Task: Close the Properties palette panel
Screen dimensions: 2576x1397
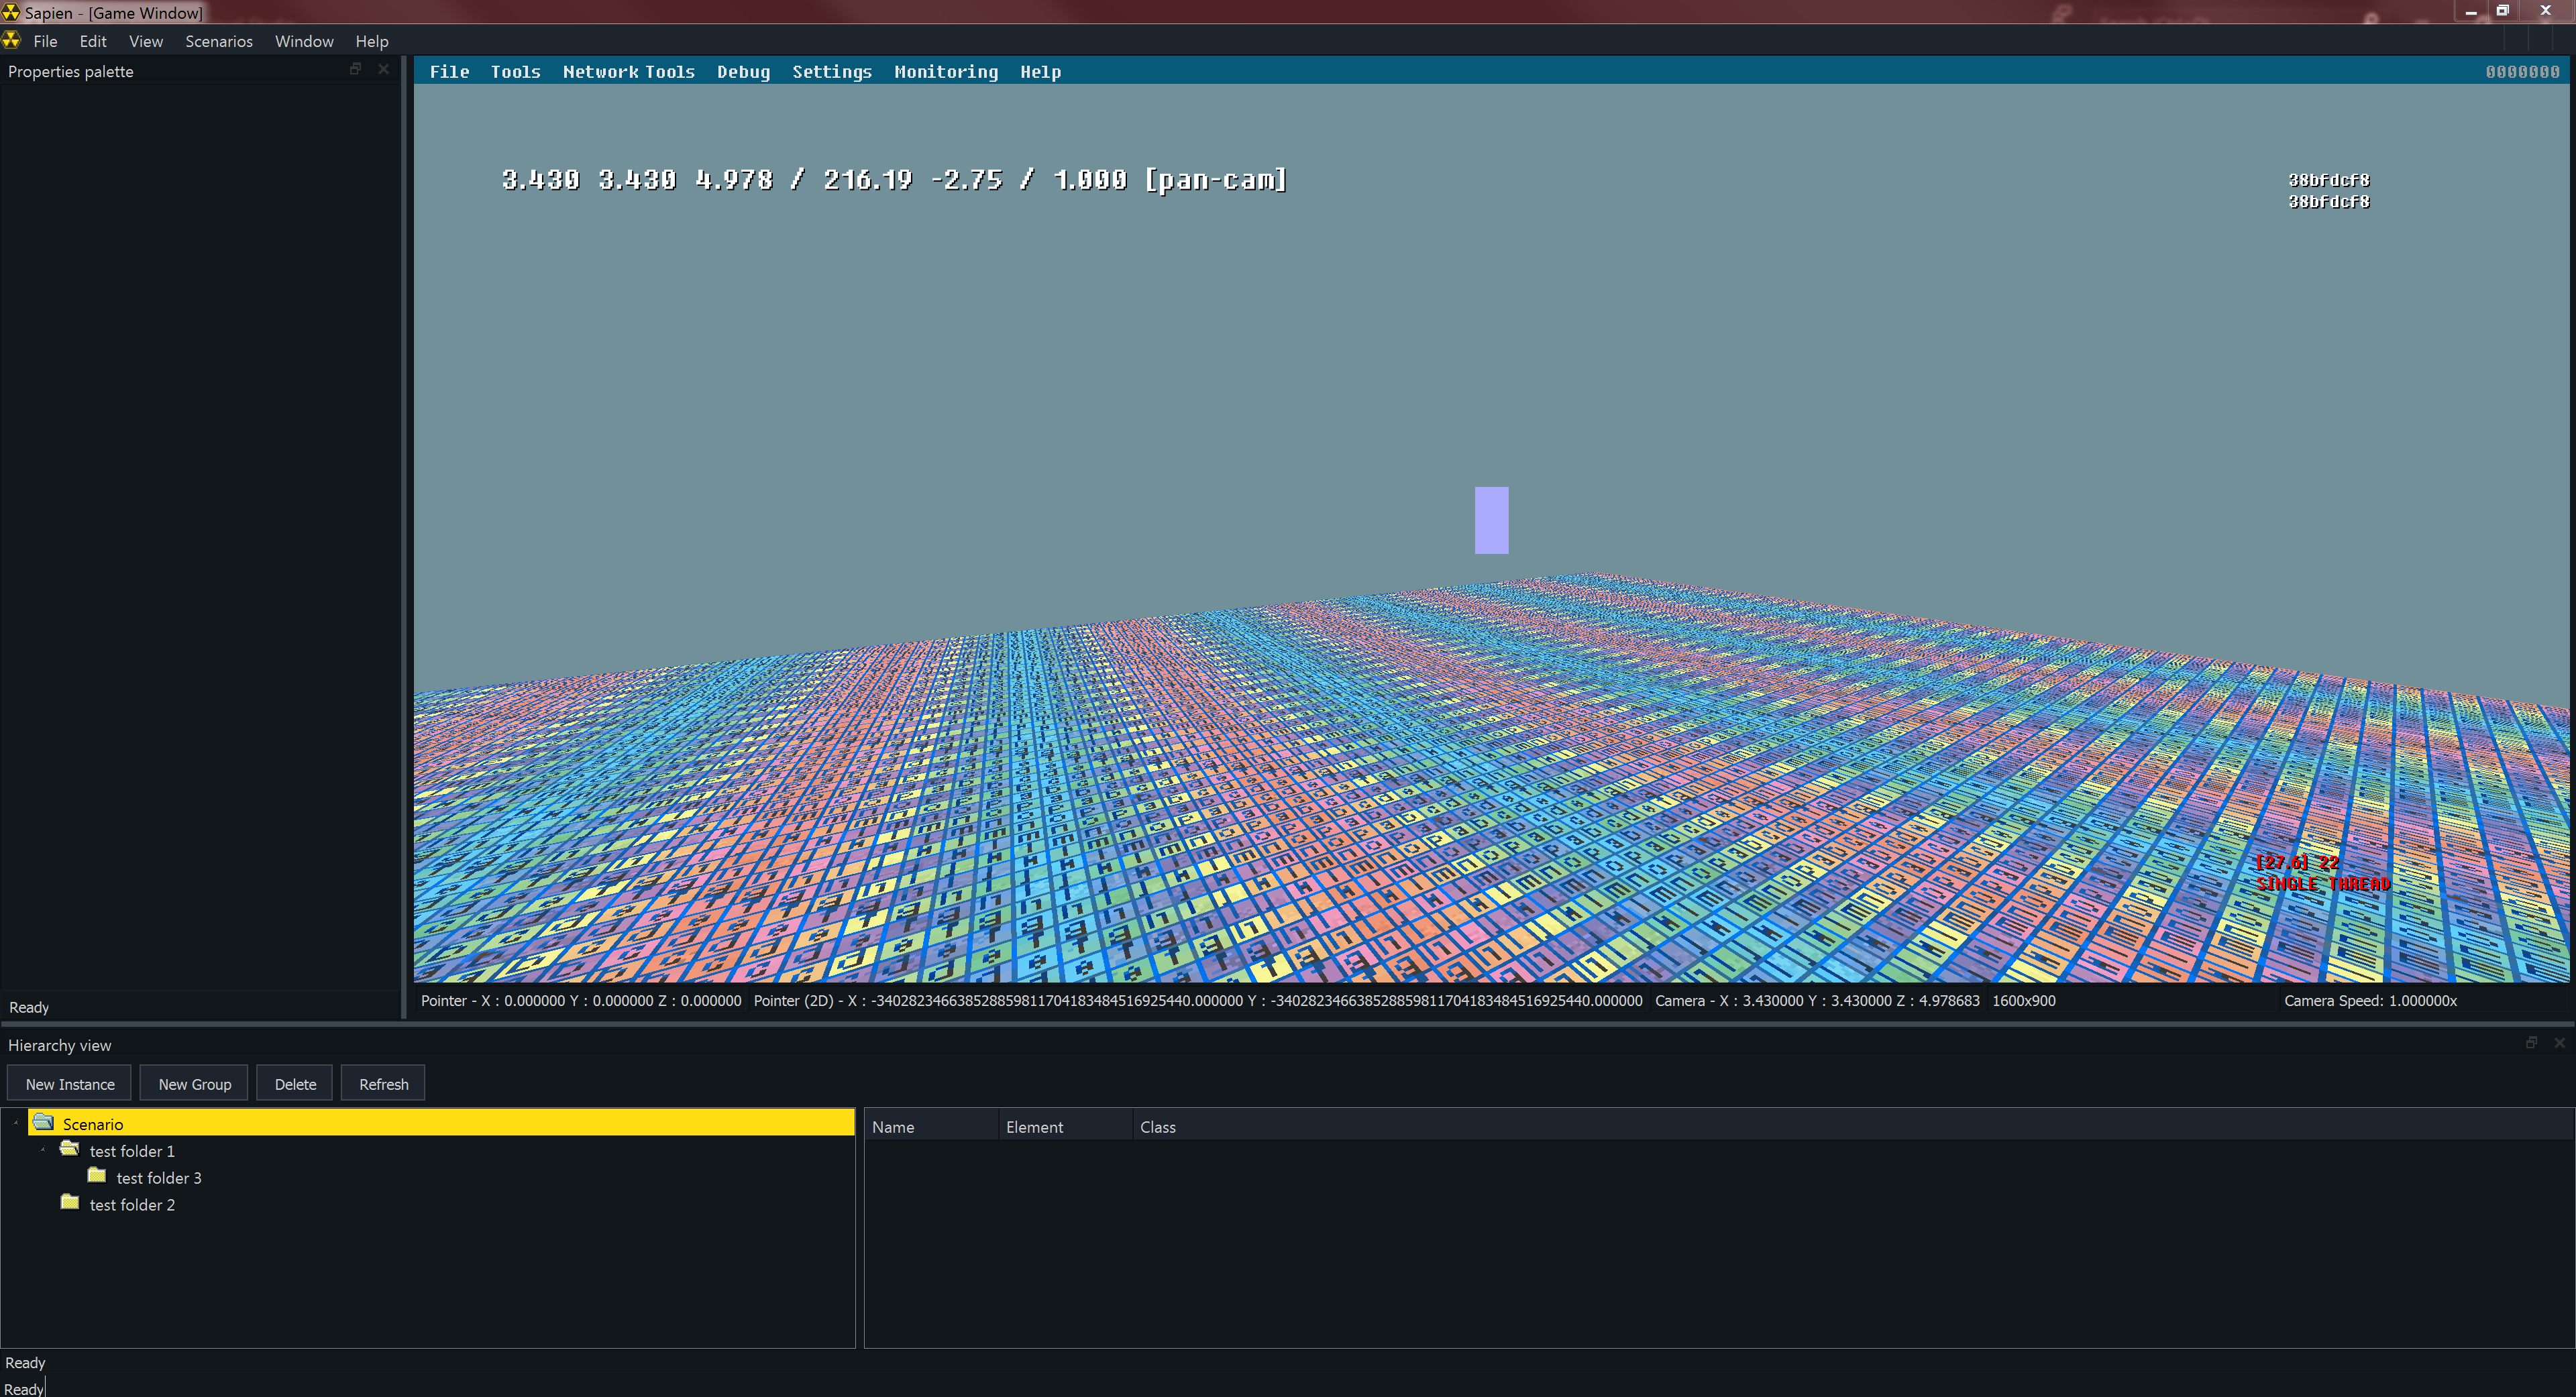Action: 383,69
